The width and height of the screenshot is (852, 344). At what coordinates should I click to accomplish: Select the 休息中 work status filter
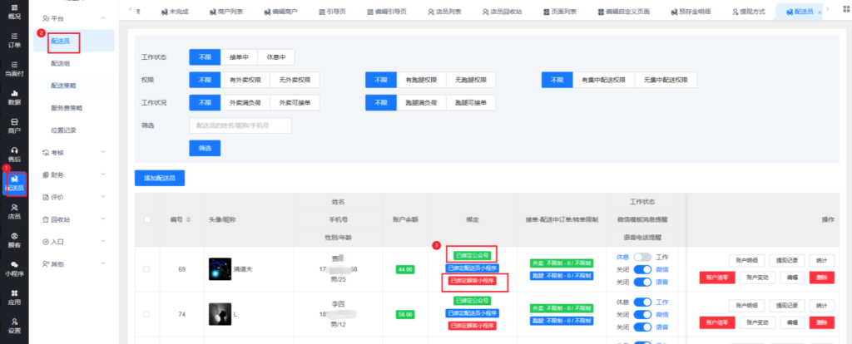[275, 57]
